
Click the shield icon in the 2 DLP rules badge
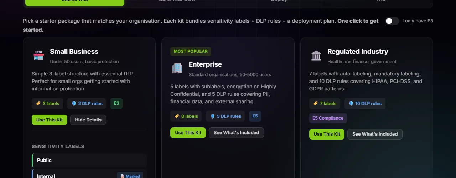click(74, 104)
